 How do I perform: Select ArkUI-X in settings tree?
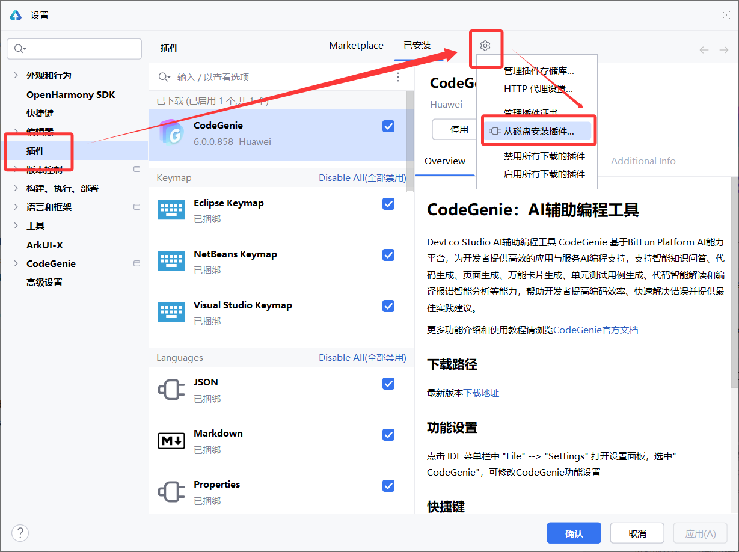(44, 245)
